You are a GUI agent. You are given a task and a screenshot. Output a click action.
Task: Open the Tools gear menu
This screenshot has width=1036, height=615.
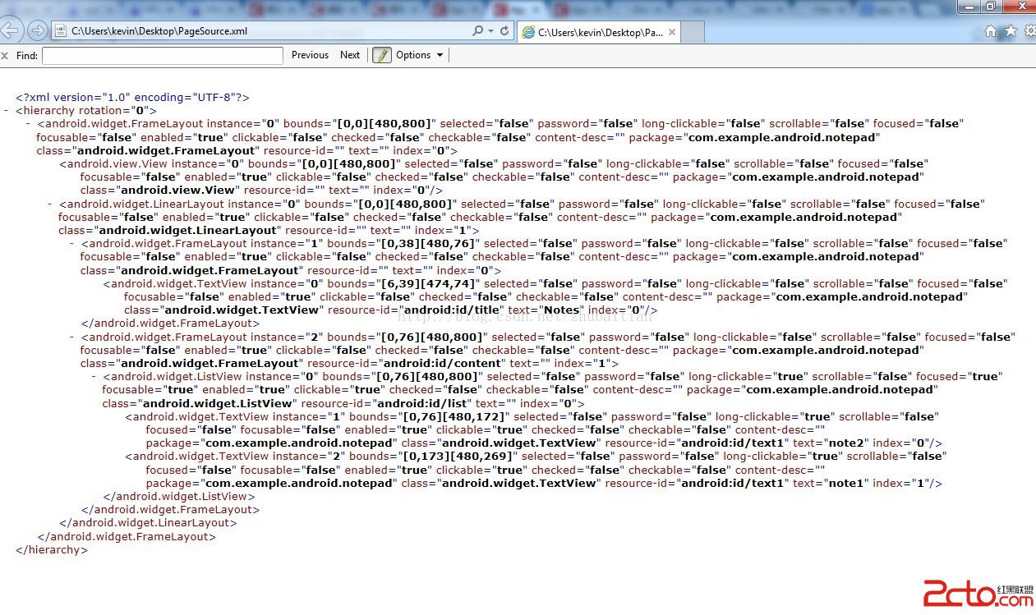pos(1028,31)
